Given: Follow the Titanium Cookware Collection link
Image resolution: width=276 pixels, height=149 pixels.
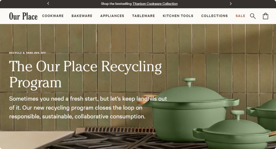Looking at the screenshot, I should coord(155,4).
